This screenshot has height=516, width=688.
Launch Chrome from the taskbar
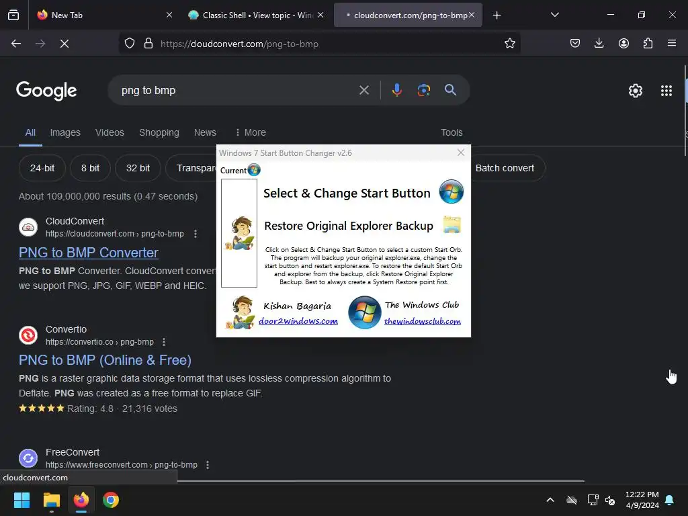111,500
